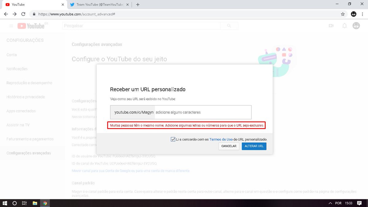This screenshot has height=207, width=368.
Task: Open Histórico e privacidade settings
Action: (26, 97)
